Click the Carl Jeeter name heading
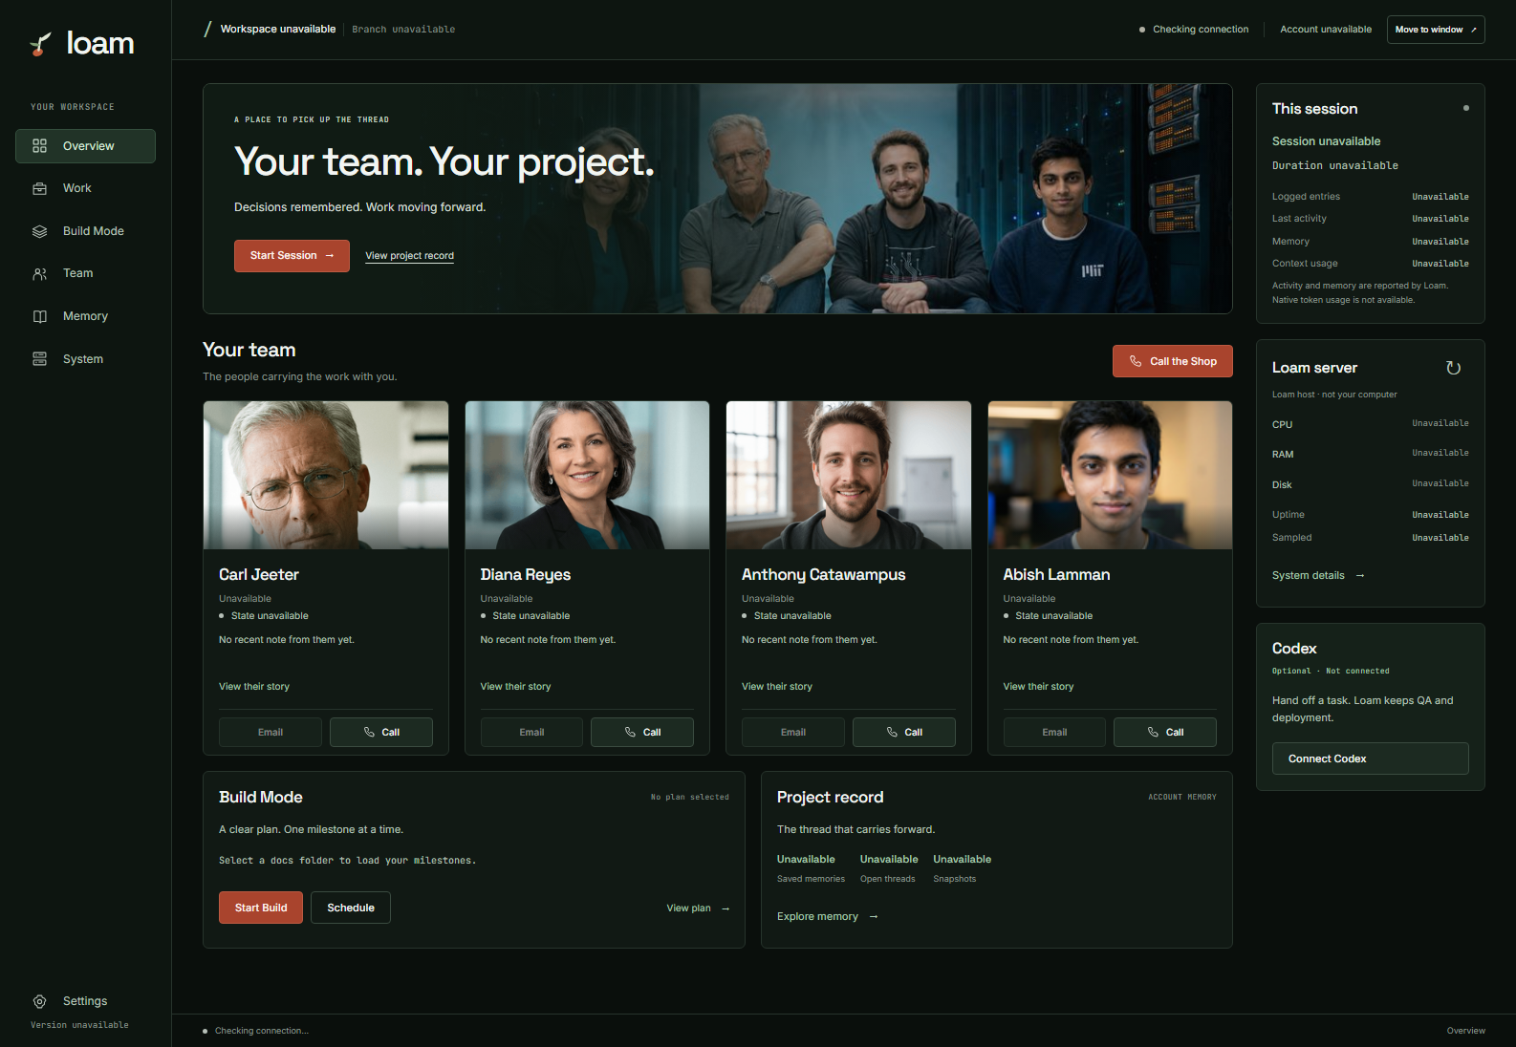This screenshot has height=1047, width=1516. point(259,575)
